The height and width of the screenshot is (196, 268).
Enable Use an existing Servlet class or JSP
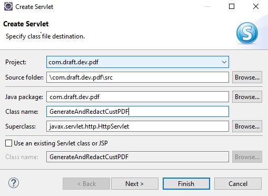coord(8,143)
